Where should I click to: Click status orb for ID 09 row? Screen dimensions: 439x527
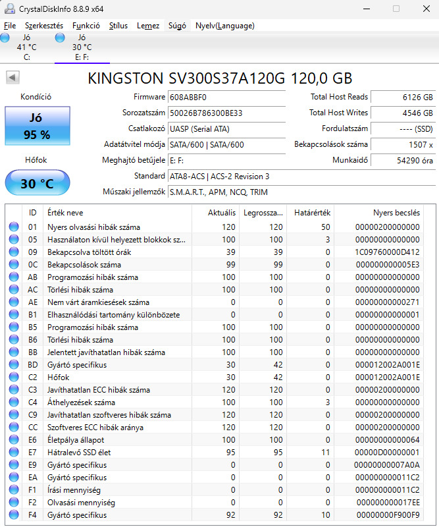14,252
